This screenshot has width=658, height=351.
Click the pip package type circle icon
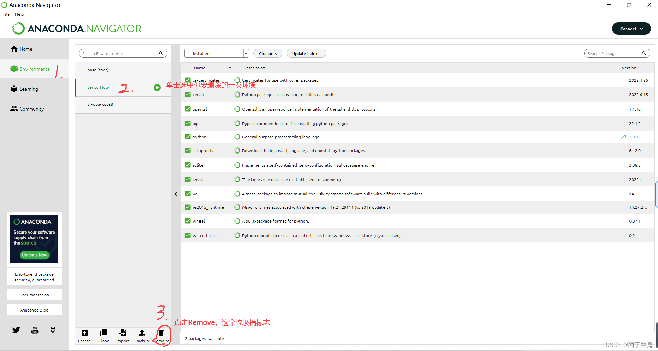(237, 123)
